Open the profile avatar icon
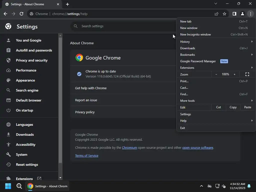This screenshot has height=192, width=256. tap(242, 14)
